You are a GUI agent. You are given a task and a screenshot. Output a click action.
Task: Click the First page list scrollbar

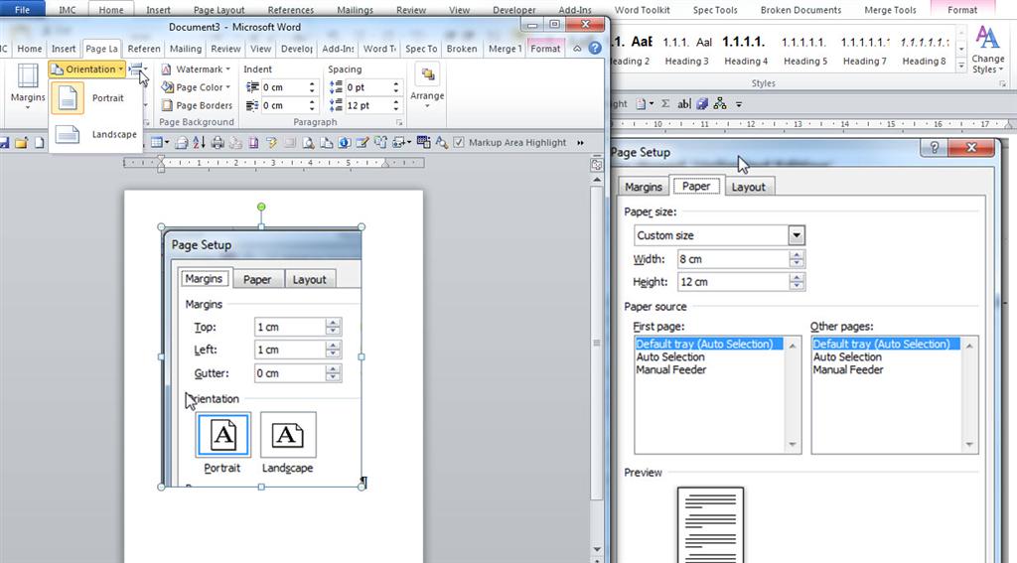coord(792,395)
